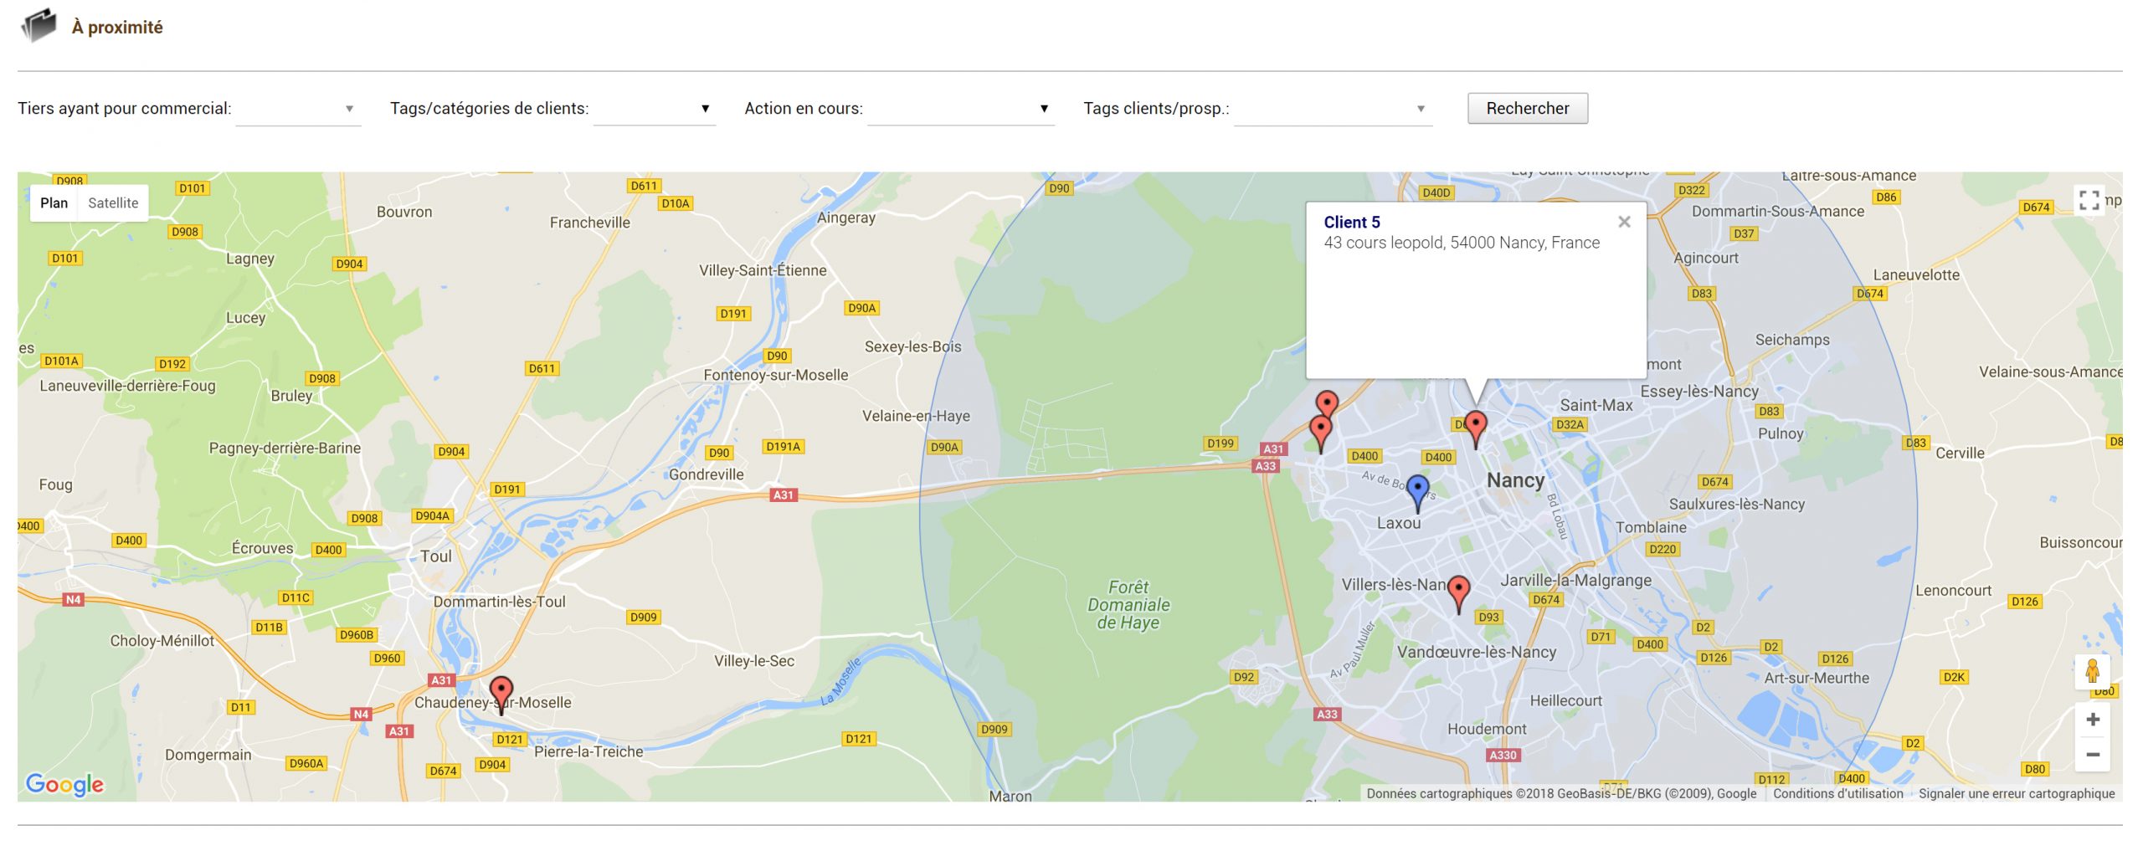This screenshot has width=2143, height=856.
Task: Switch map to Plan view
Action: [54, 202]
